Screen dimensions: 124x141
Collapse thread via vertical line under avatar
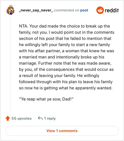coord(10,63)
